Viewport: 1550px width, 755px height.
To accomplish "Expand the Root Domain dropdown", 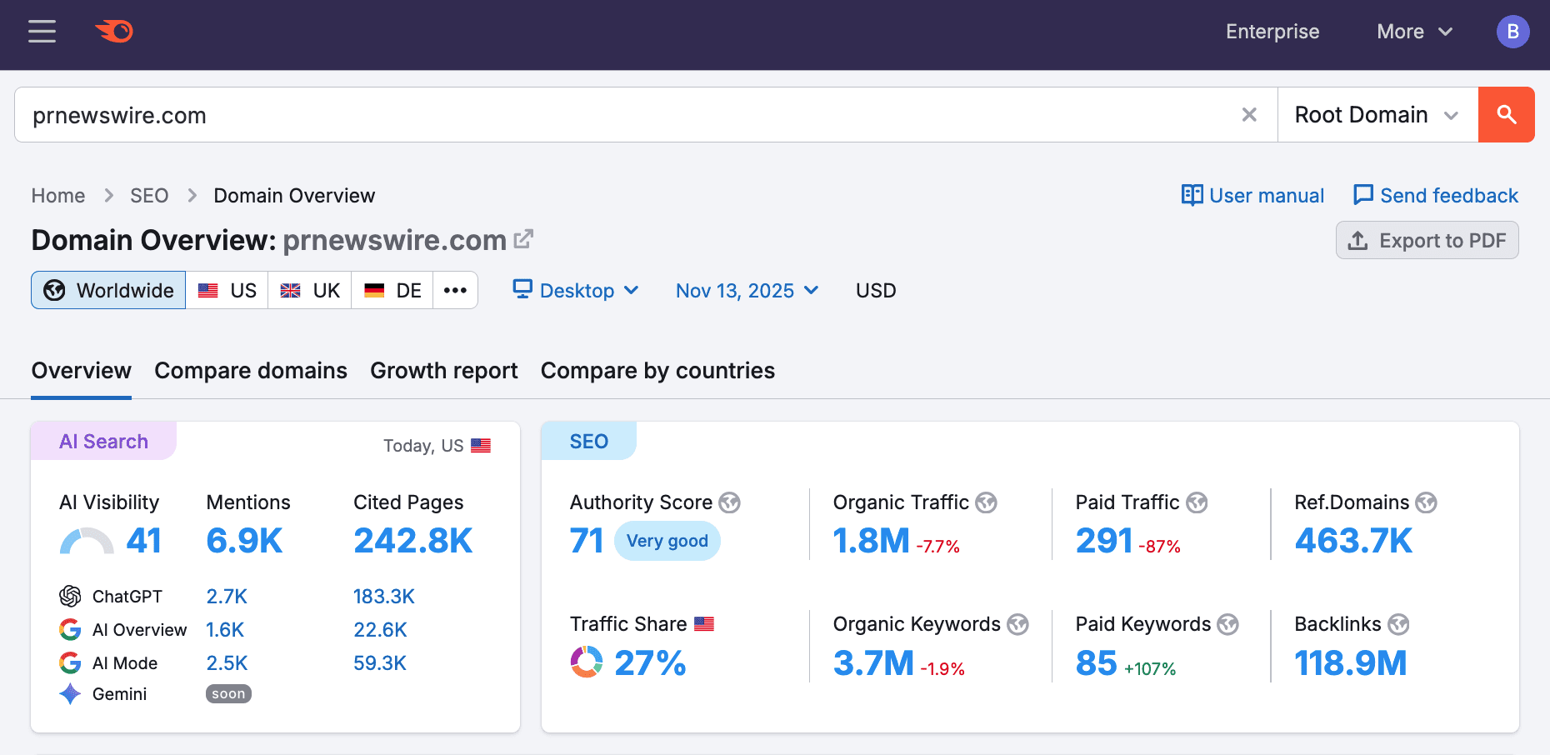I will point(1377,115).
